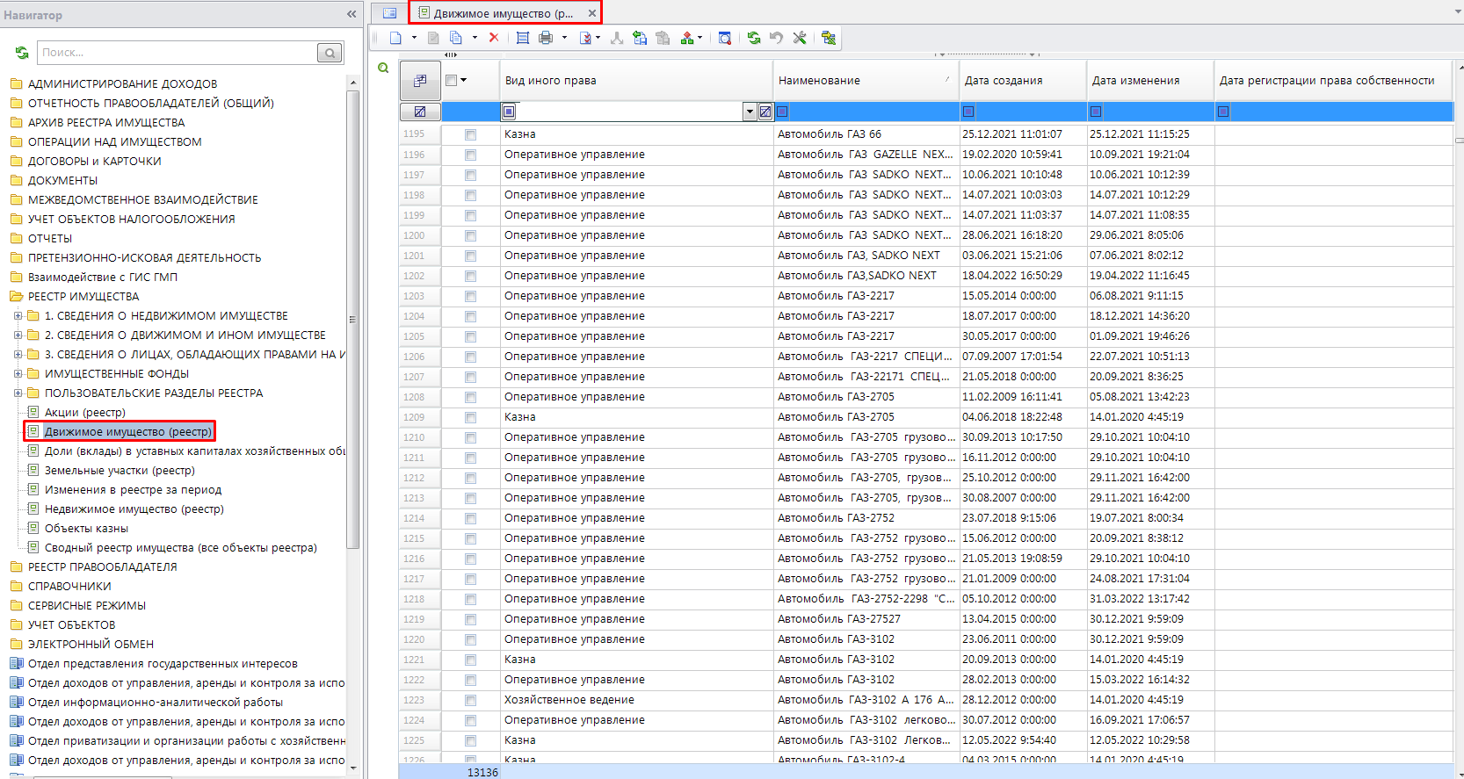
Task: Click the Наименование filter condition square
Action: click(783, 112)
